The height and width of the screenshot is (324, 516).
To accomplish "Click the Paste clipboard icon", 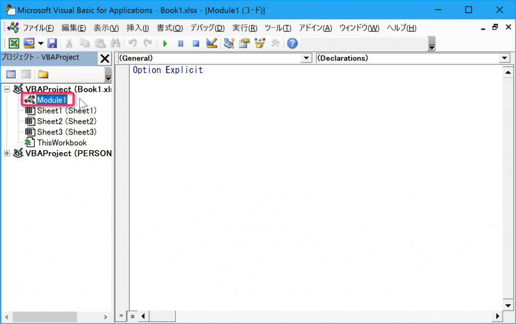I will coord(100,43).
